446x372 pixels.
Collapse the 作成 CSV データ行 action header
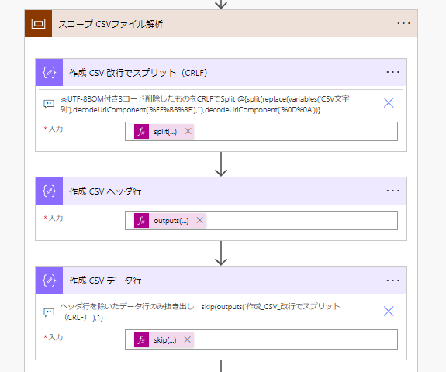(x=221, y=281)
